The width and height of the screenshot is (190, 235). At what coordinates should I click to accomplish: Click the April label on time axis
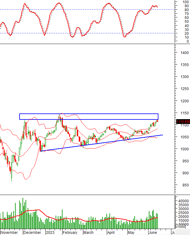(111, 232)
